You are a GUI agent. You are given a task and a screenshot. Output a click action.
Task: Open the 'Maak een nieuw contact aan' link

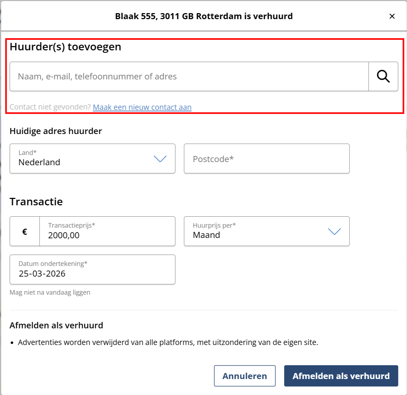click(x=142, y=107)
